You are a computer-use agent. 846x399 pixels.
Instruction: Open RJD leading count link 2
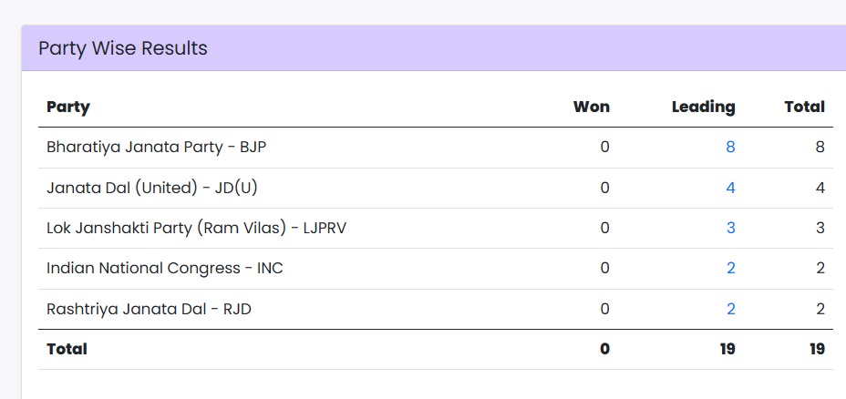[x=730, y=309]
